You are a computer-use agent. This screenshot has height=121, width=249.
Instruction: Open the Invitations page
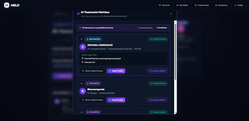pos(221,5)
